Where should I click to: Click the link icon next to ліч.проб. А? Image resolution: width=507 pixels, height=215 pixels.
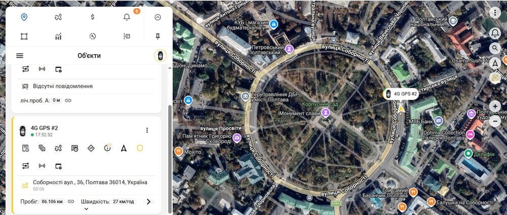click(68, 100)
